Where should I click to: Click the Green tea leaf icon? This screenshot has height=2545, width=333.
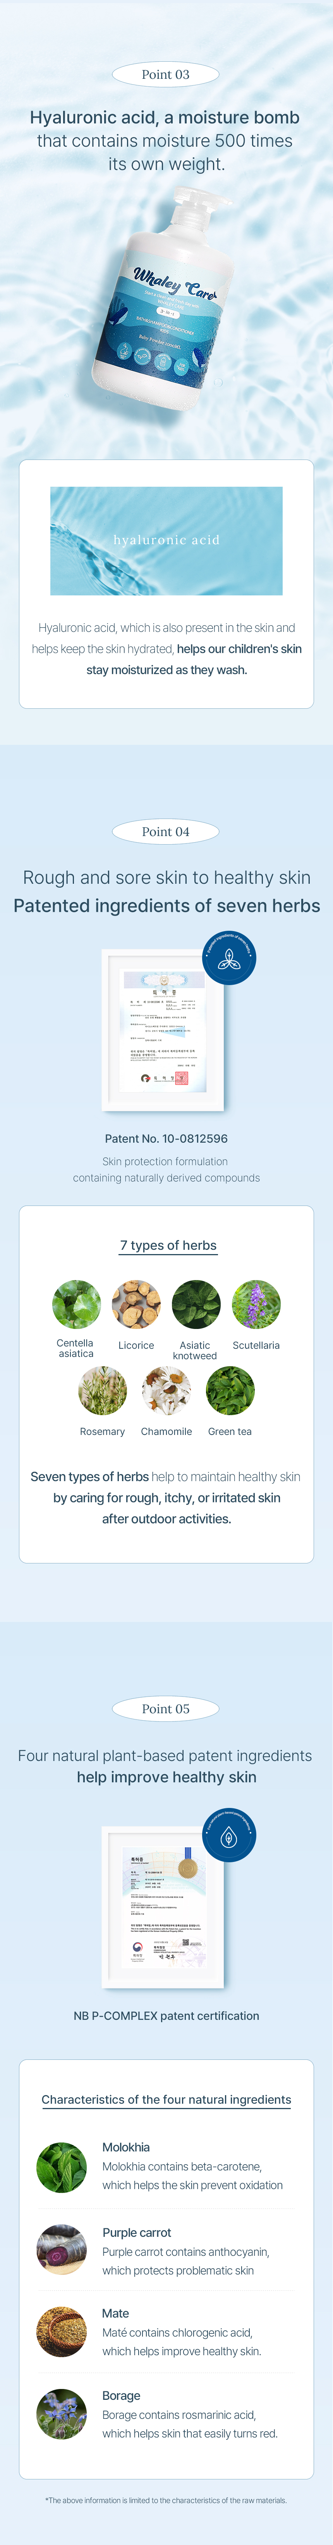pos(230,1390)
